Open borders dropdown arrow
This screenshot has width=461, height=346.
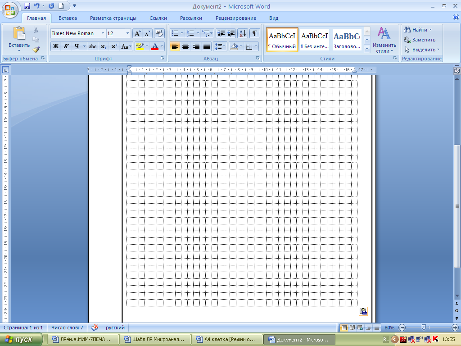[x=256, y=46]
